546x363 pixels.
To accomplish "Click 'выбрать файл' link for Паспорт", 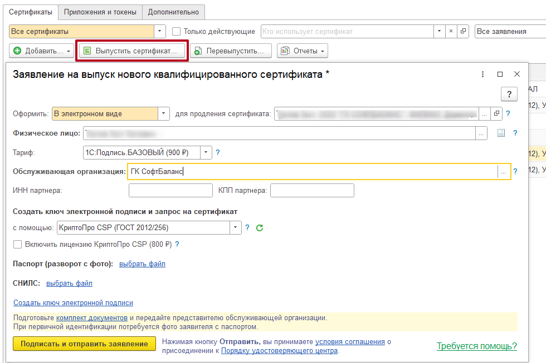I will [142, 263].
